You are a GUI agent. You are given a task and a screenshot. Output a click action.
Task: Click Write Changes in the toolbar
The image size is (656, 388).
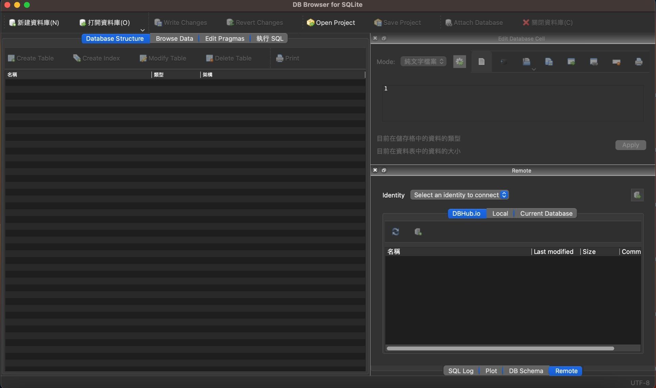click(x=180, y=23)
